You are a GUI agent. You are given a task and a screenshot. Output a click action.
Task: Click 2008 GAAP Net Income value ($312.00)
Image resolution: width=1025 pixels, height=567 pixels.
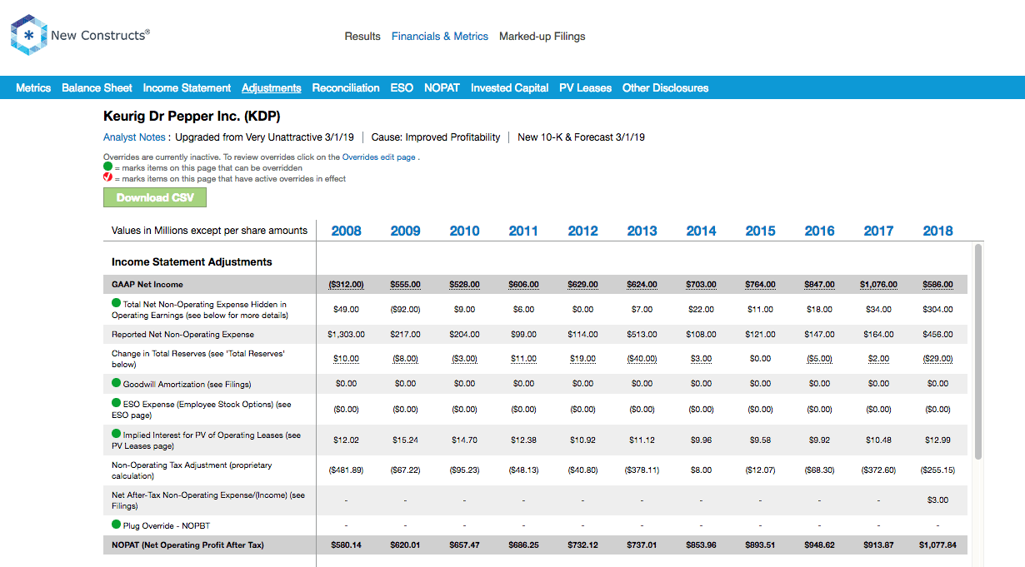[x=347, y=285]
